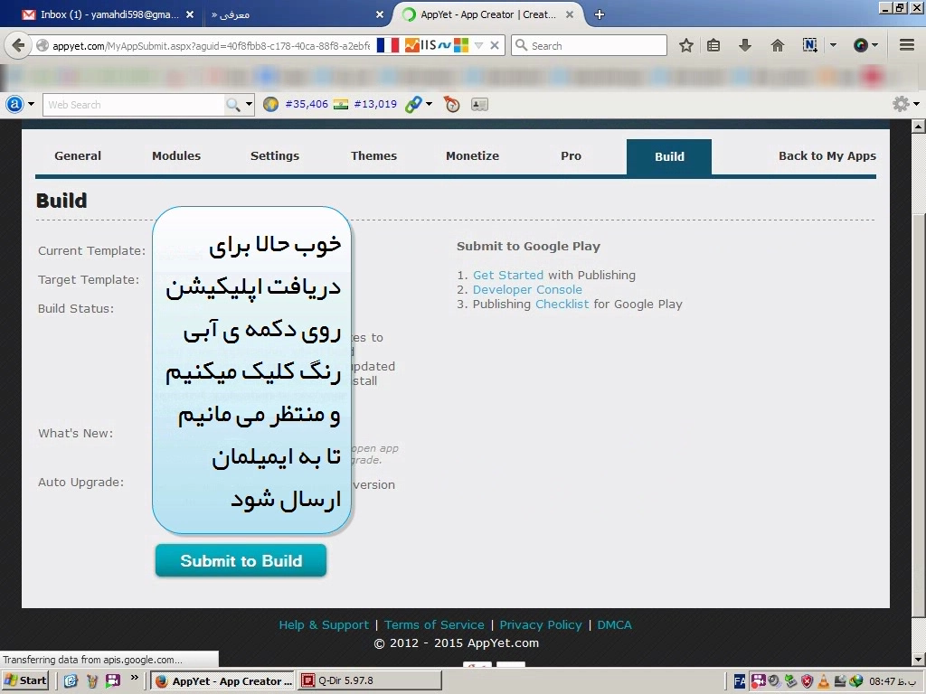The image size is (926, 694).
Task: Open the Modules tab
Action: pos(176,155)
